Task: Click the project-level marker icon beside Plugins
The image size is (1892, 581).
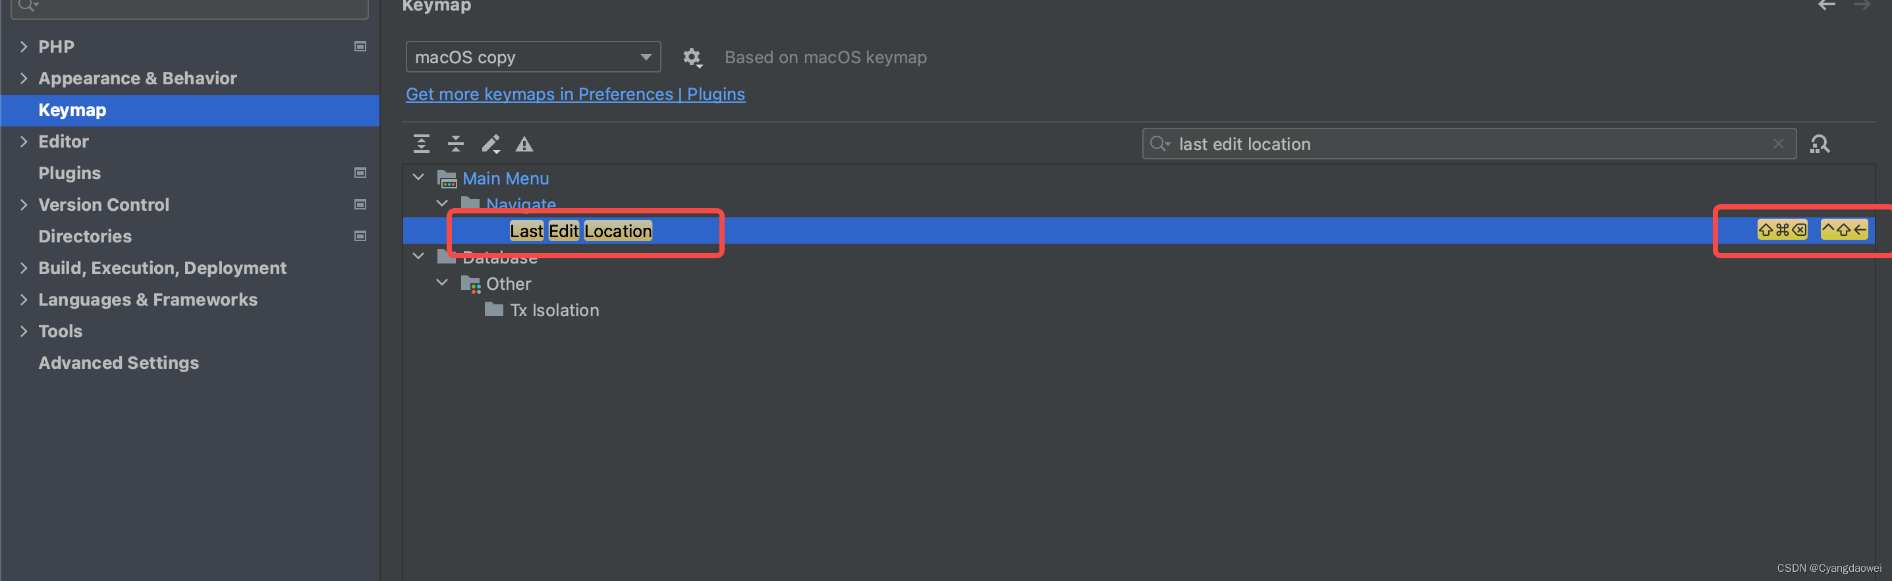Action: tap(360, 173)
